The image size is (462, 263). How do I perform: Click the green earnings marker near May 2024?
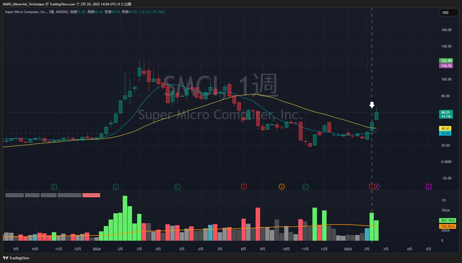click(177, 186)
